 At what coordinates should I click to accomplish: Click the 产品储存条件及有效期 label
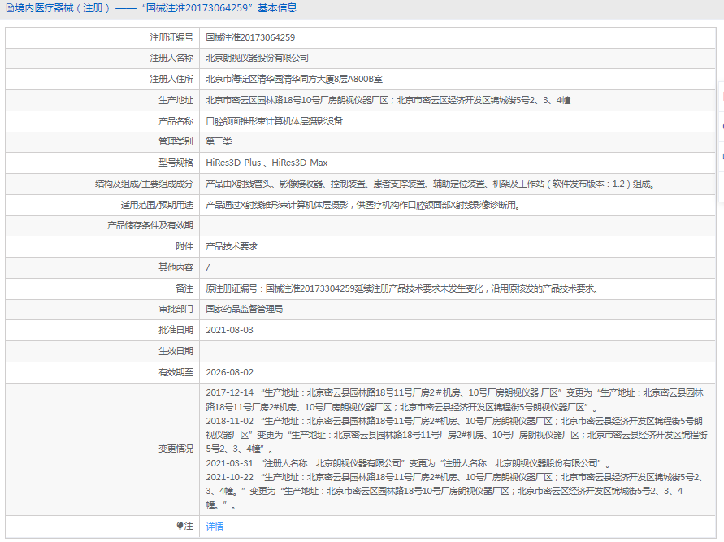pos(150,225)
